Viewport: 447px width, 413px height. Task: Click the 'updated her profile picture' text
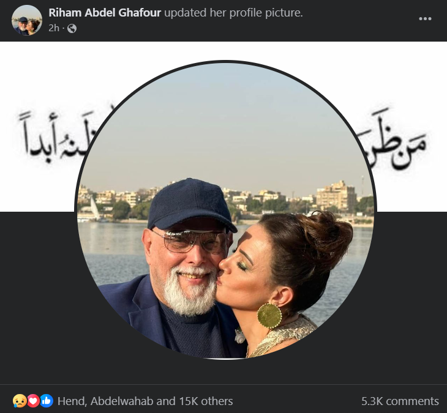click(233, 13)
